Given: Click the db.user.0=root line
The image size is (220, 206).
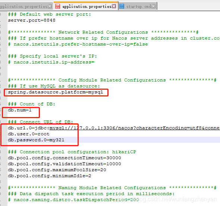Looking at the screenshot, I should pyautogui.click(x=29, y=134).
